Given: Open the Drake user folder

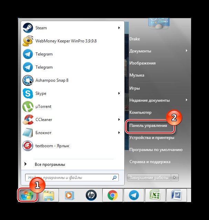Looking at the screenshot, I should (x=135, y=39).
